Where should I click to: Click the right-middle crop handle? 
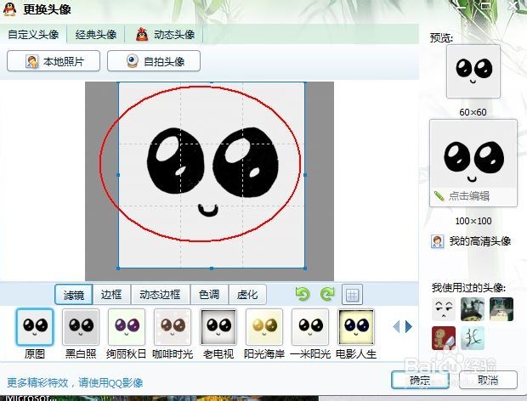[x=305, y=175]
